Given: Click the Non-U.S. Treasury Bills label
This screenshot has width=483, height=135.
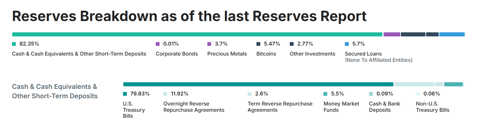Looking at the screenshot, I should pyautogui.click(x=433, y=107).
